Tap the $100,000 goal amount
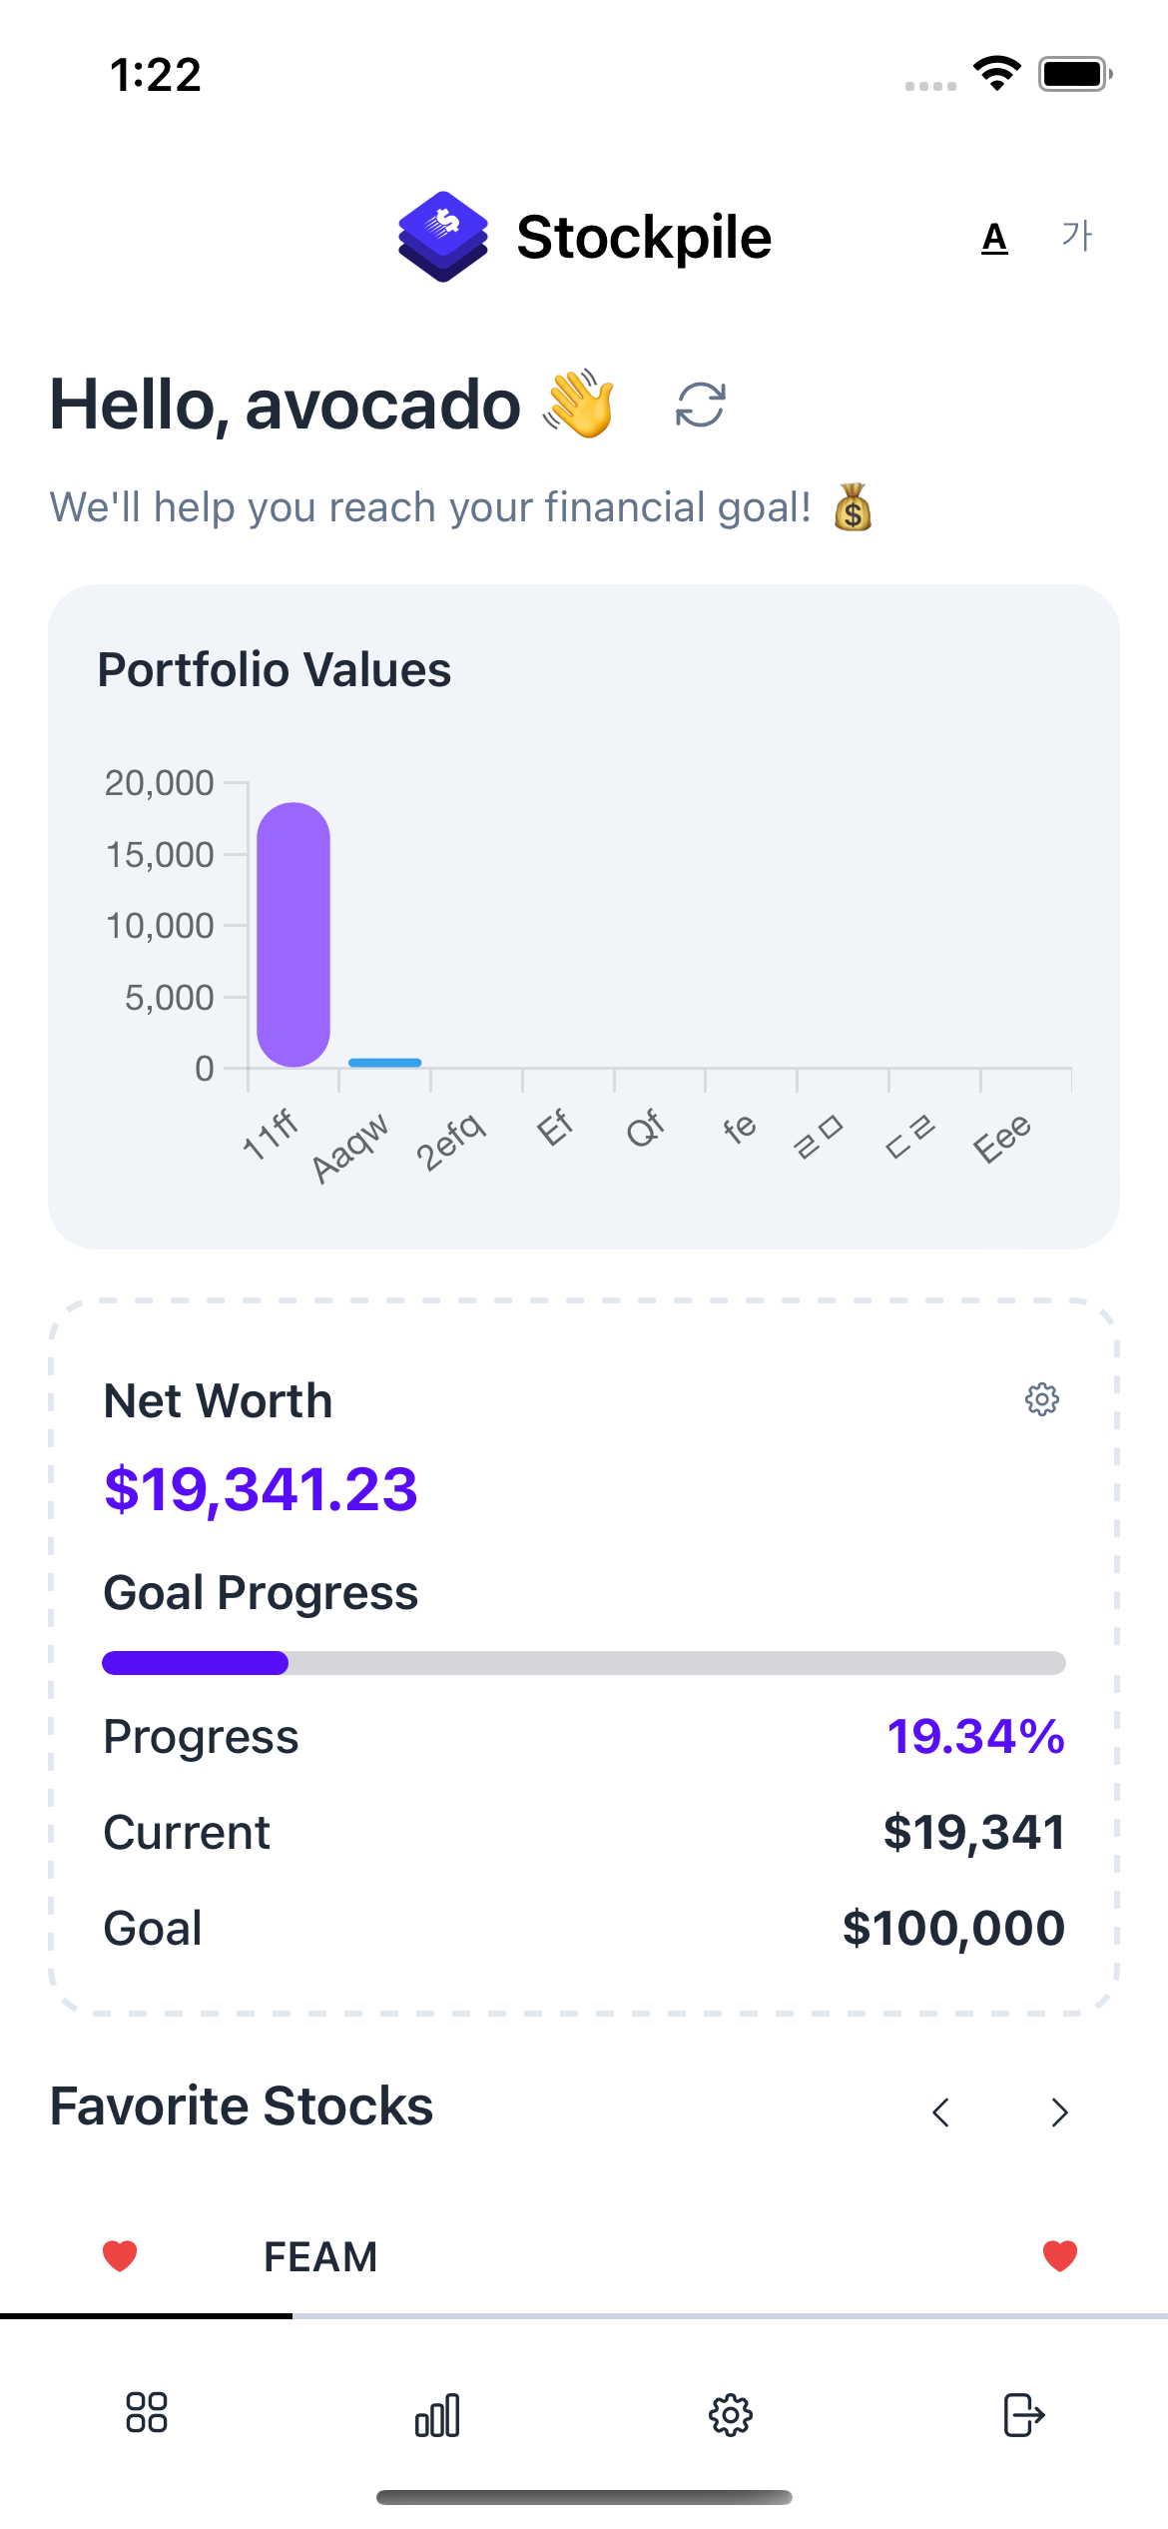 coord(954,1928)
